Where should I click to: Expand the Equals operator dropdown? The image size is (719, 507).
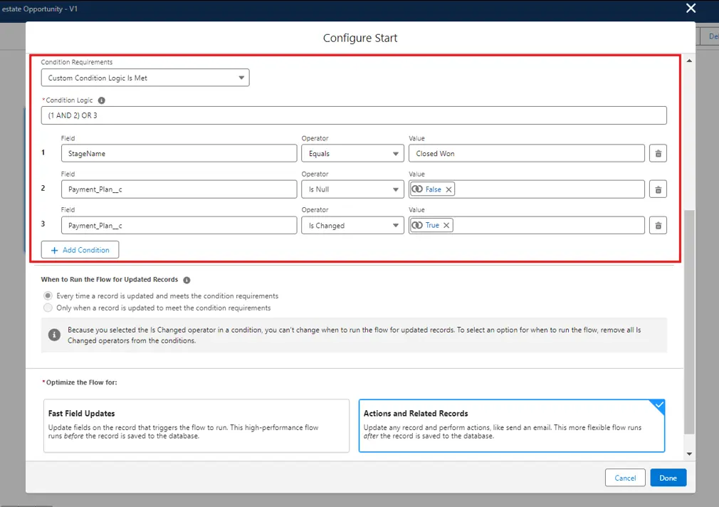352,154
